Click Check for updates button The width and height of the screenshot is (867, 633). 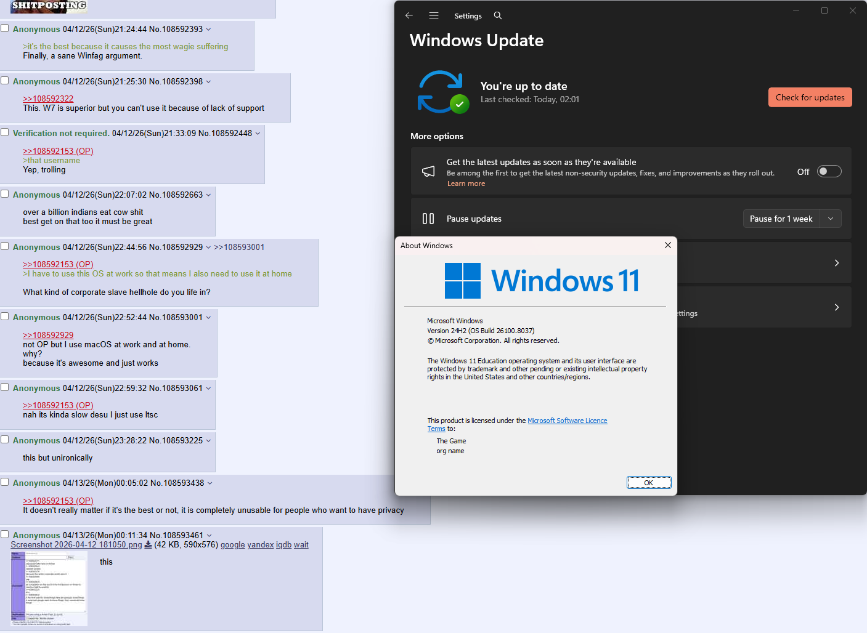click(810, 97)
